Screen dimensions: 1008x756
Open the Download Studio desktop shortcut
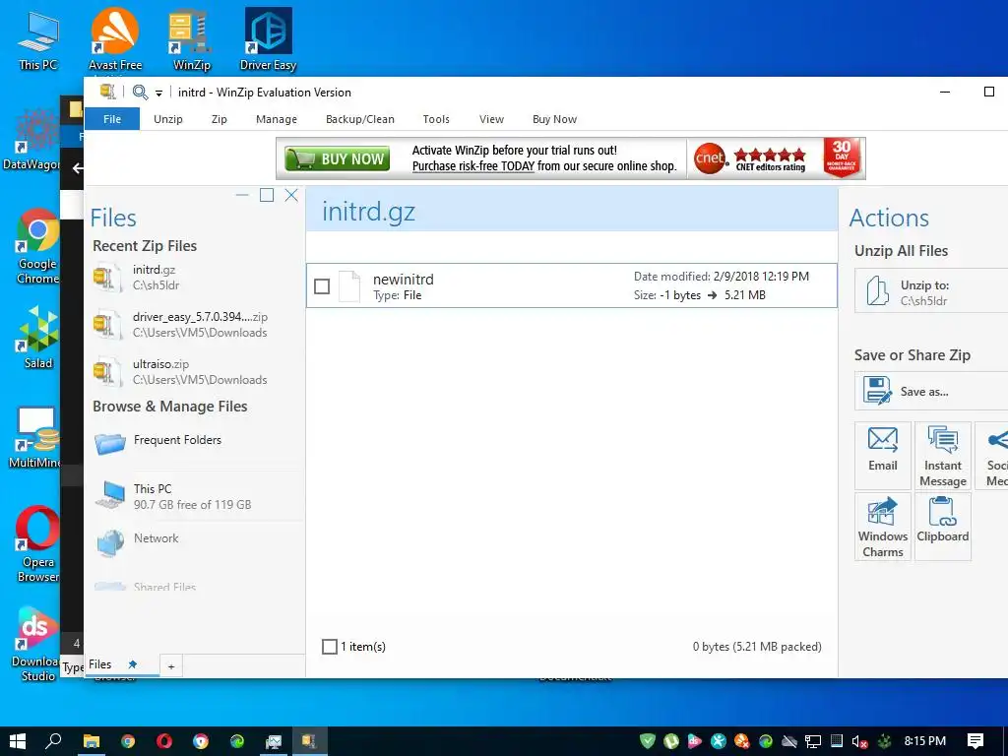[x=38, y=644]
